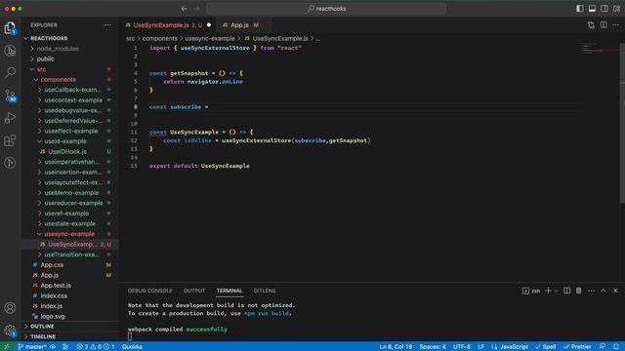Expand the useMemo-example folder
Viewport: 625px width, 351px height.
coord(69,193)
